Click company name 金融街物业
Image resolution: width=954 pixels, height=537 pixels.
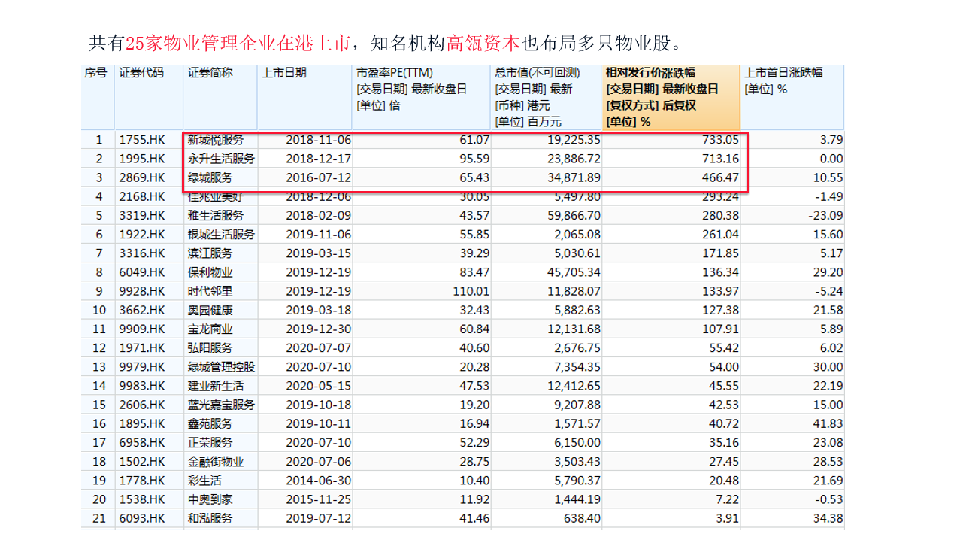pyautogui.click(x=217, y=462)
